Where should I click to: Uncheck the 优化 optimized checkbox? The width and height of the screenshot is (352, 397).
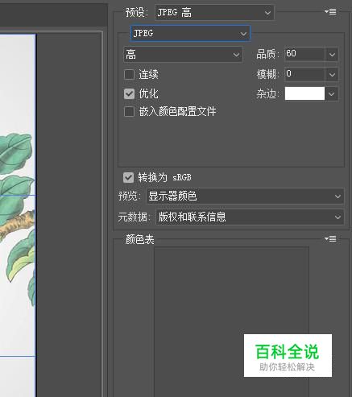[129, 94]
